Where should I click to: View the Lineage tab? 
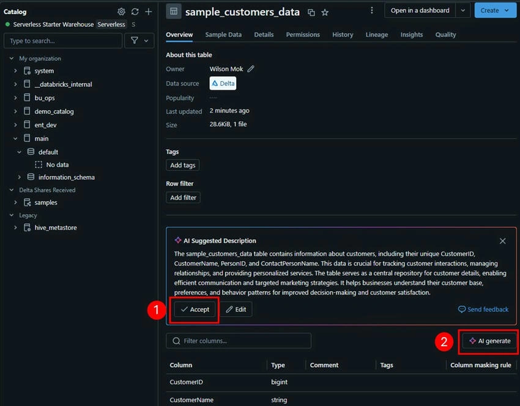377,34
